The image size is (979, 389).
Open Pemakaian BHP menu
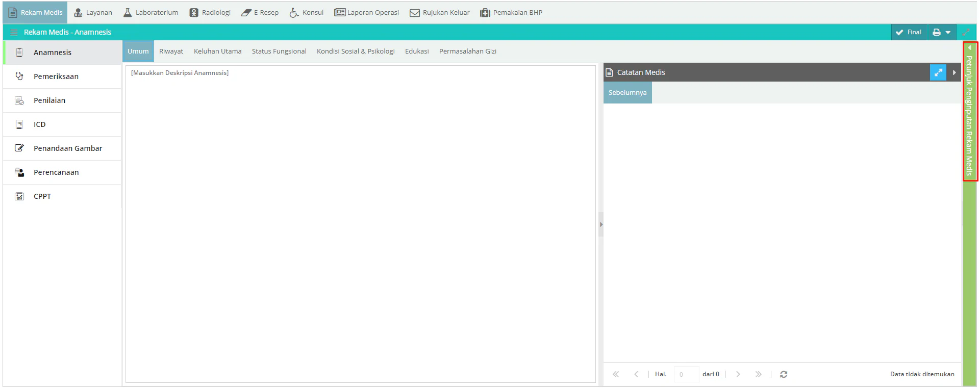511,12
